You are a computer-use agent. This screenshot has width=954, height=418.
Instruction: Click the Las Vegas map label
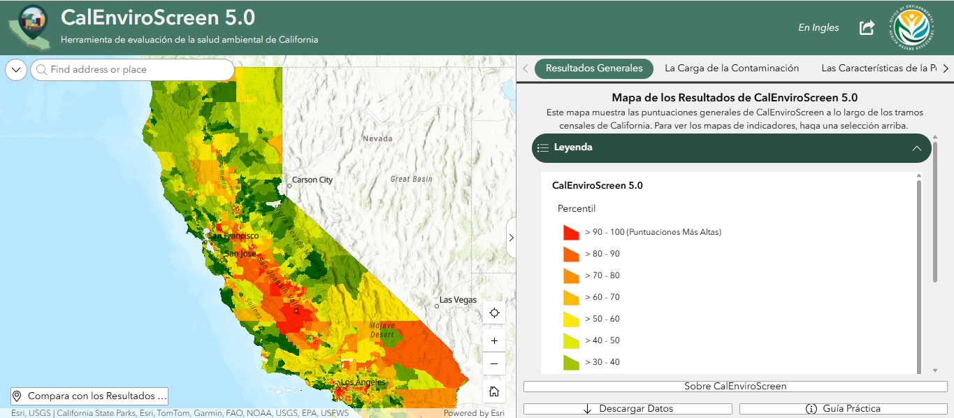tap(458, 301)
